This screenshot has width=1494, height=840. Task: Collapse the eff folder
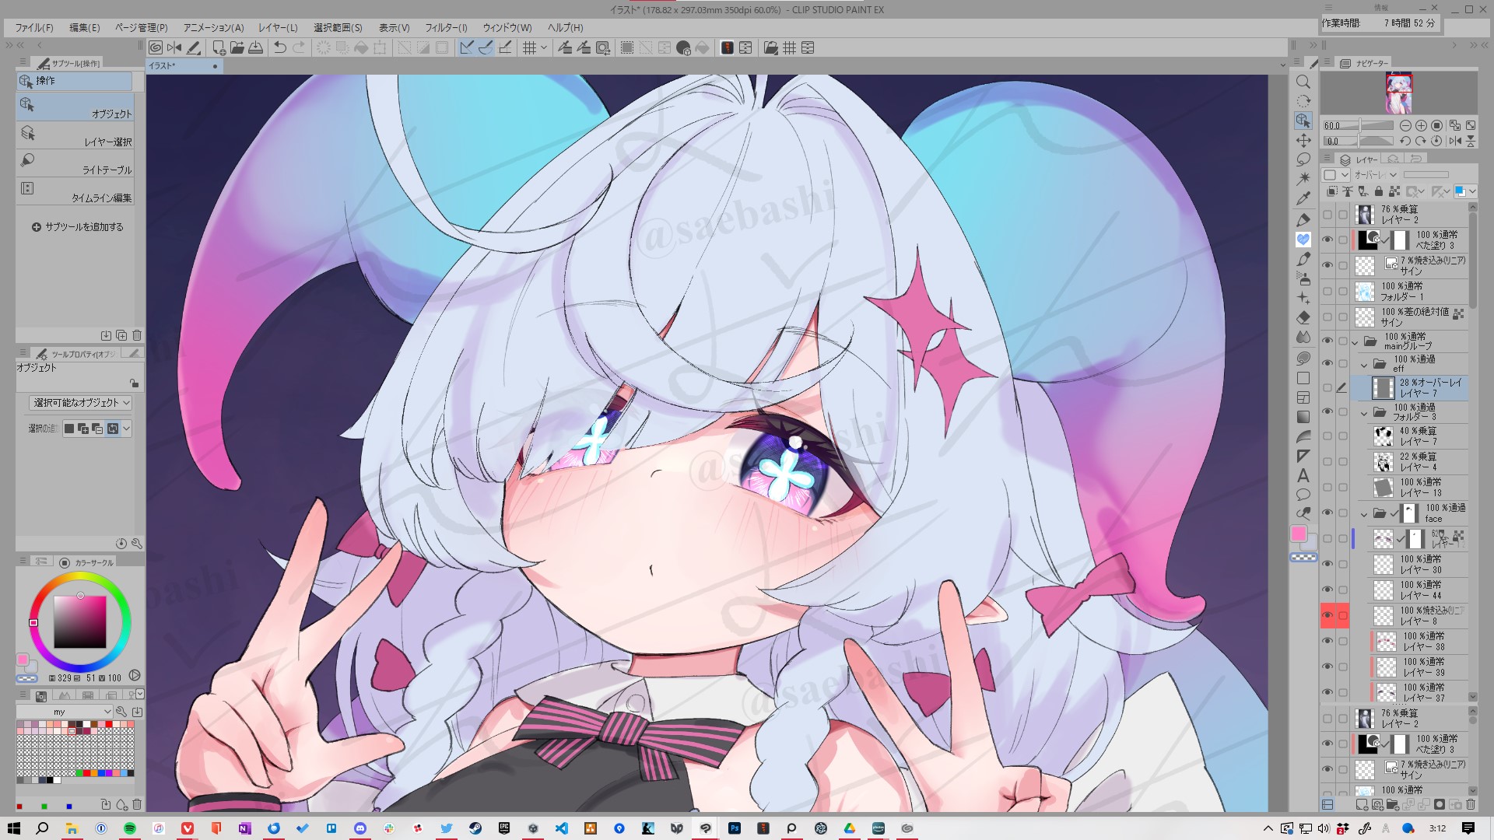pos(1364,364)
